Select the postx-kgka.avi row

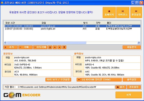point(72,26)
